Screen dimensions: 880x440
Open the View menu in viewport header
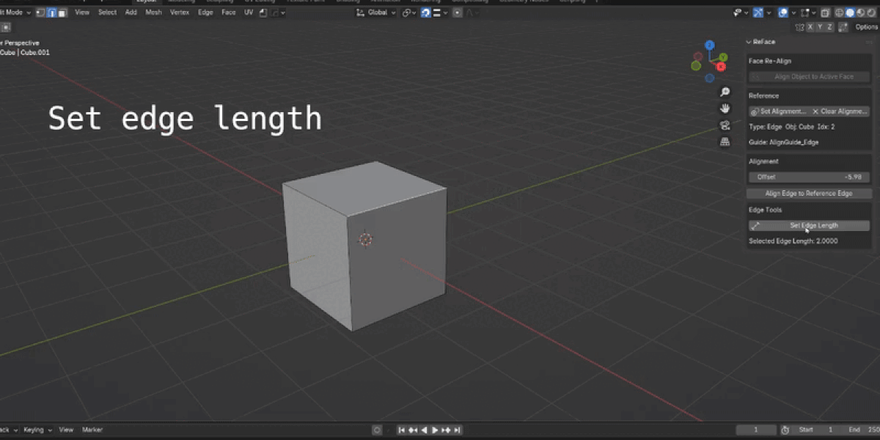(x=82, y=12)
